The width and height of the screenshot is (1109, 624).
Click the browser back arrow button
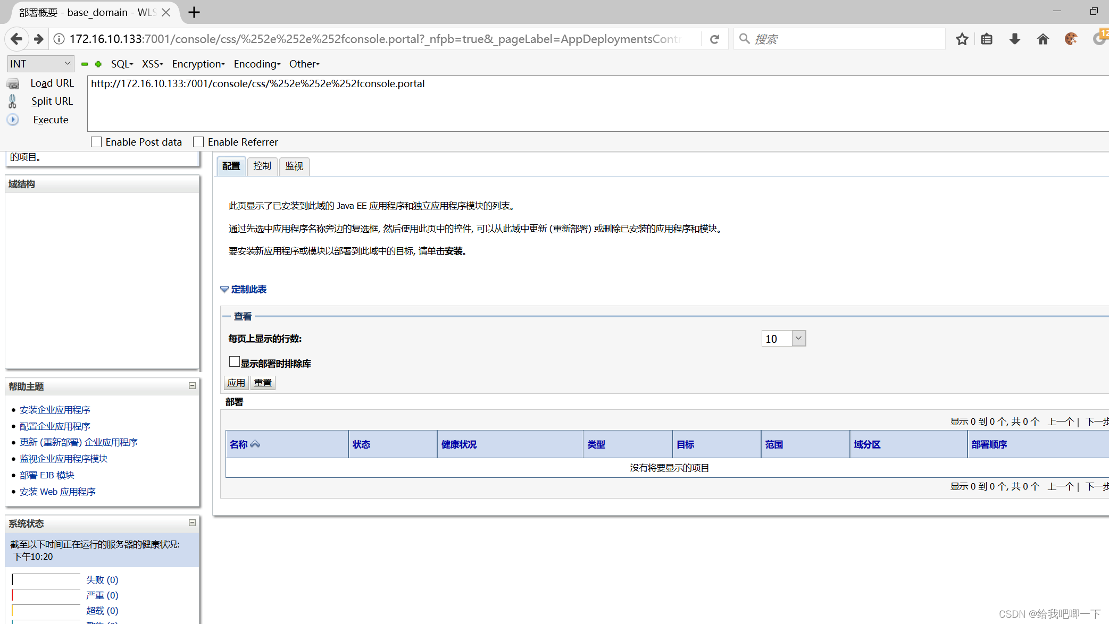coord(16,39)
